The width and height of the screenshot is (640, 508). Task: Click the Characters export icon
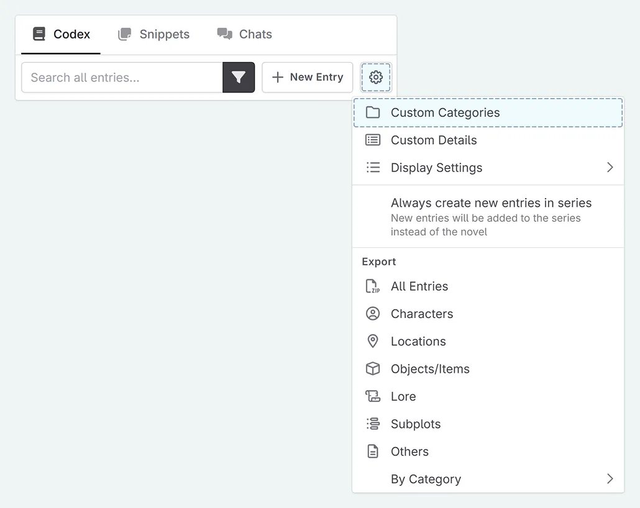coord(373,314)
